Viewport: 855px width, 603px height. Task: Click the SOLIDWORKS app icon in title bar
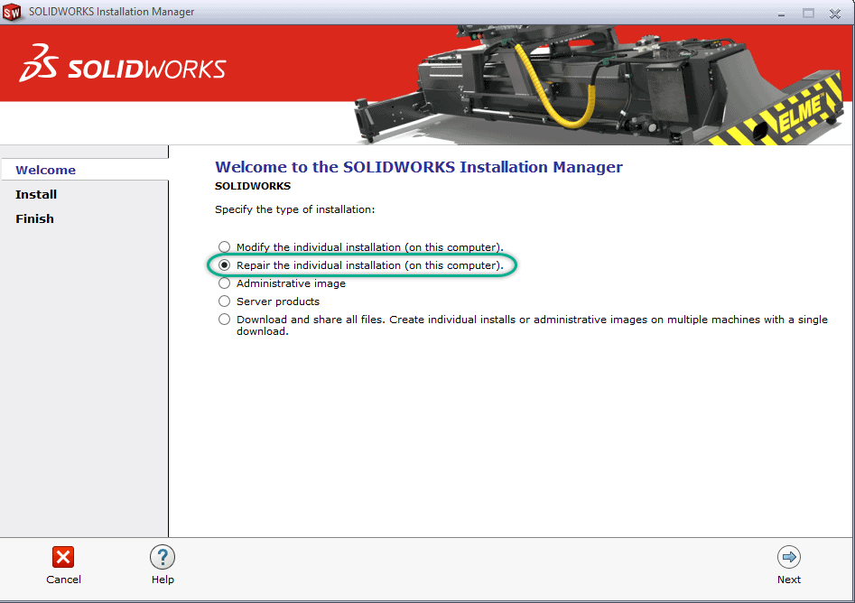(12, 12)
